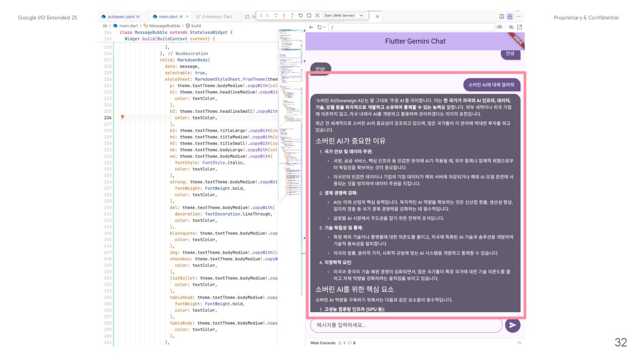This screenshot has height=357, width=636.
Task: Close the browser preview tab
Action: 378,17
